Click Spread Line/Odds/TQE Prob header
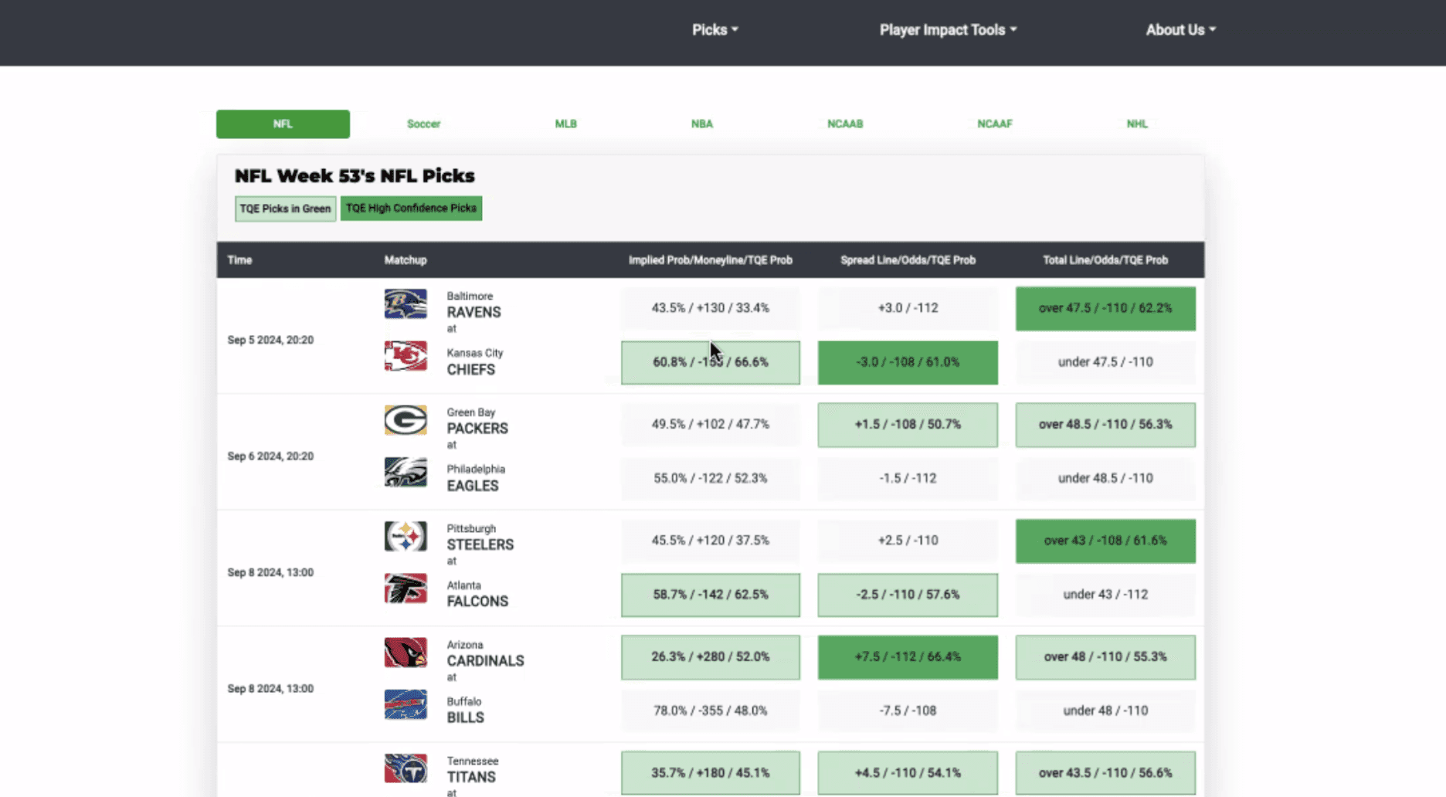Viewport: 1446px width, 797px height. point(908,260)
